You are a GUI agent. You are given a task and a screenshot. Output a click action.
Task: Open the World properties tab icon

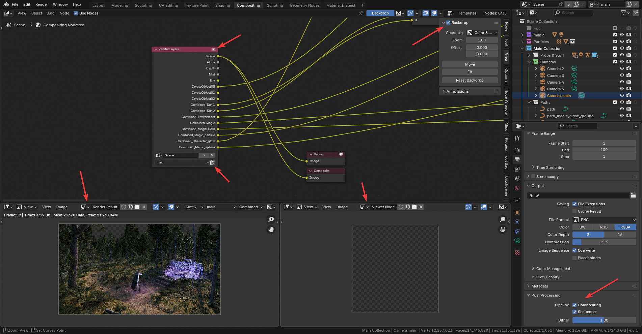[x=517, y=188]
